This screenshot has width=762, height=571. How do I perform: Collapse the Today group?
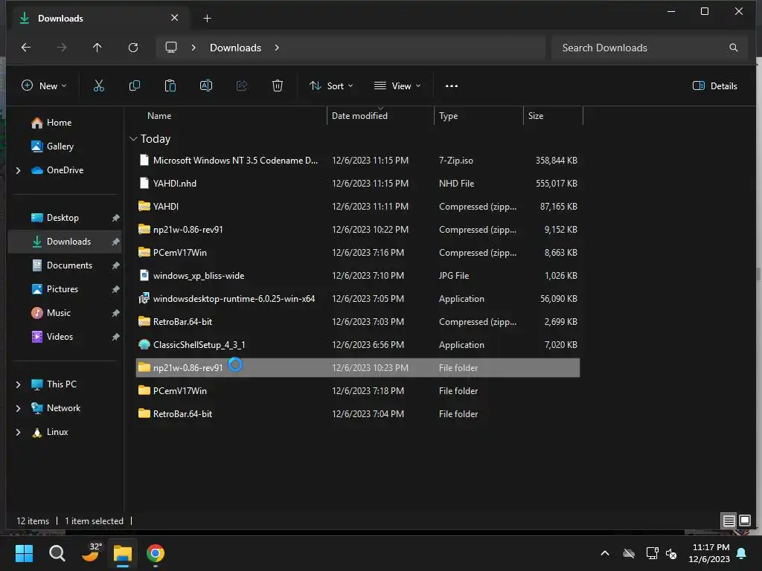(x=134, y=139)
